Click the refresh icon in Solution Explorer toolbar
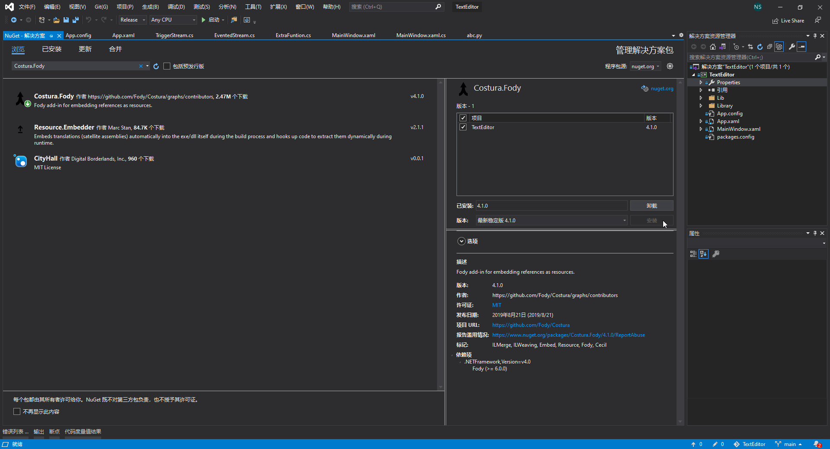Screen dimensions: 830x449 point(760,47)
